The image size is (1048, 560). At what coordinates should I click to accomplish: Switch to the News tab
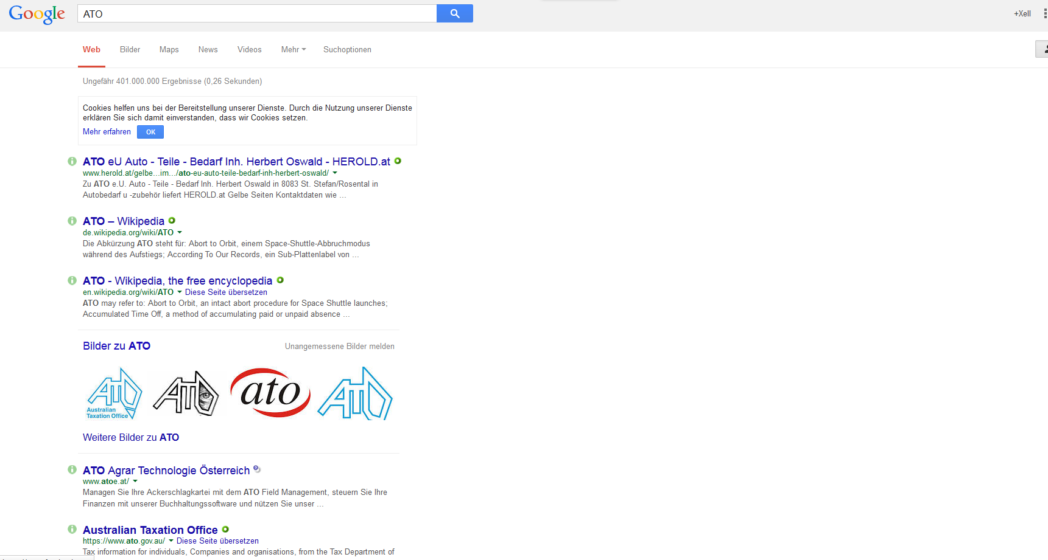[208, 50]
